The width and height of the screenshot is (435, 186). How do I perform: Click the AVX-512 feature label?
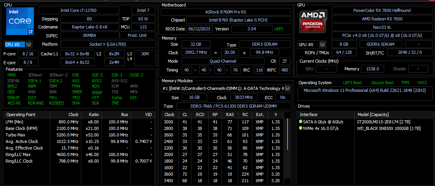[119, 81]
